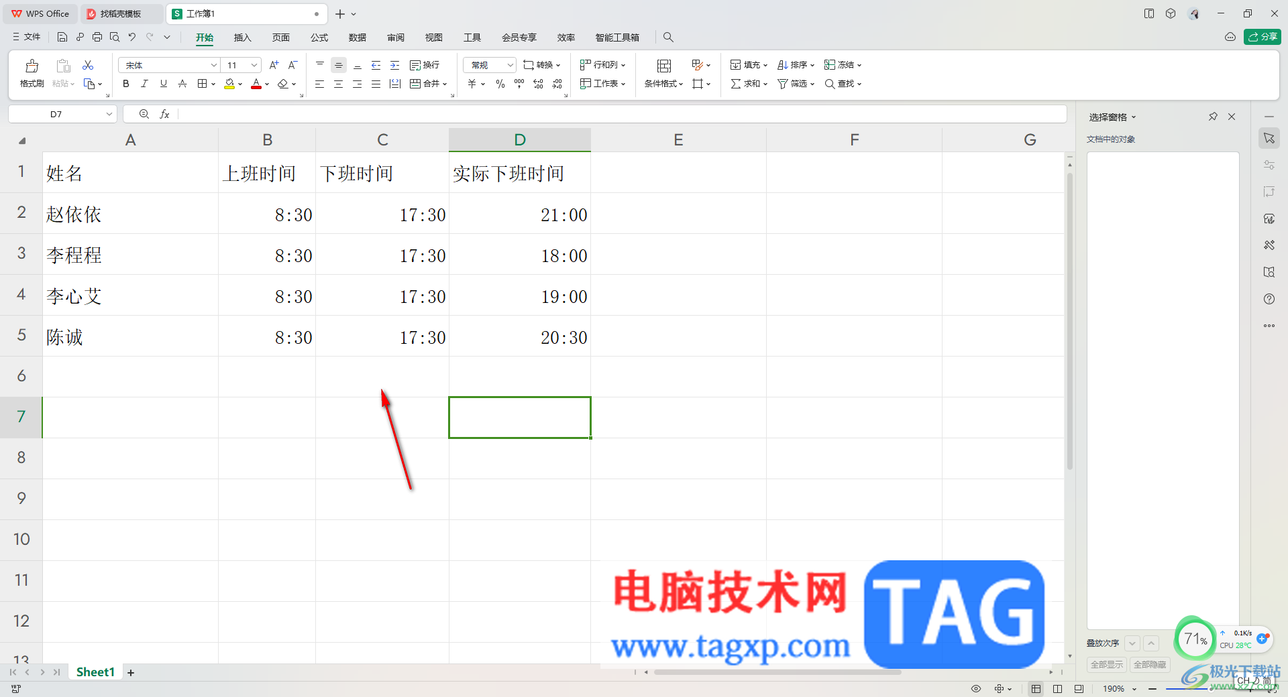This screenshot has height=697, width=1288.
Task: Switch to the 找稻壳模板 tab
Action: coord(121,13)
